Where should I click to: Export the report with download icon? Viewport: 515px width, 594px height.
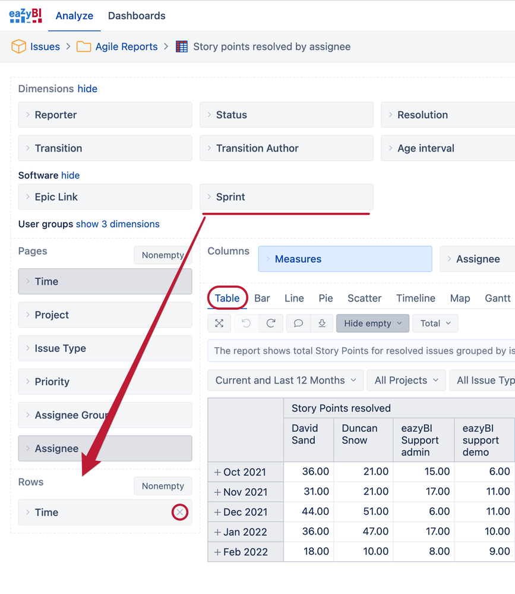[x=321, y=323]
